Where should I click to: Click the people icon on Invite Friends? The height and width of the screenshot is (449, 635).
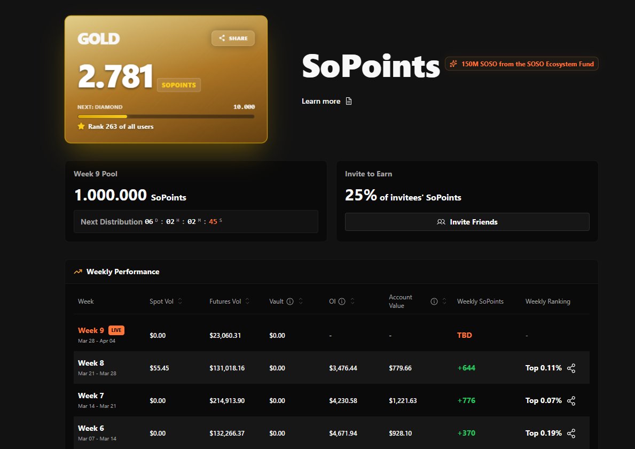point(441,222)
